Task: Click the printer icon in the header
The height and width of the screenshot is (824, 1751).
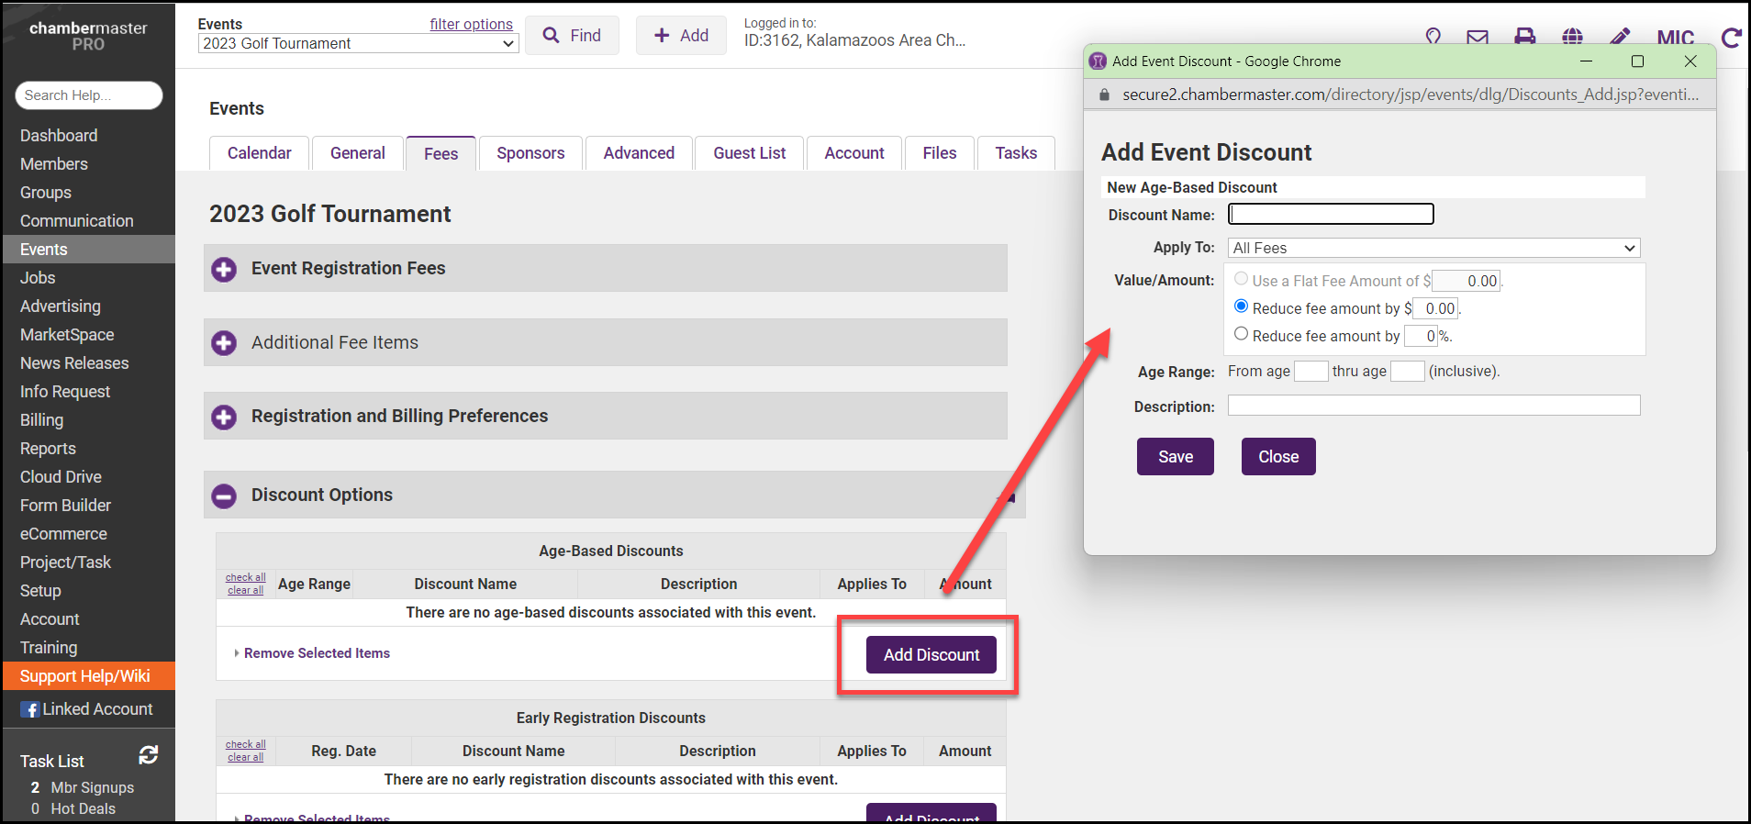Action: click(x=1524, y=37)
